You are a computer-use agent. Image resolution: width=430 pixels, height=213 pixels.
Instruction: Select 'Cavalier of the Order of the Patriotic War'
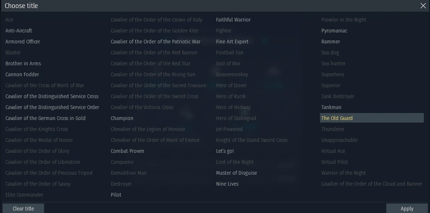(156, 42)
